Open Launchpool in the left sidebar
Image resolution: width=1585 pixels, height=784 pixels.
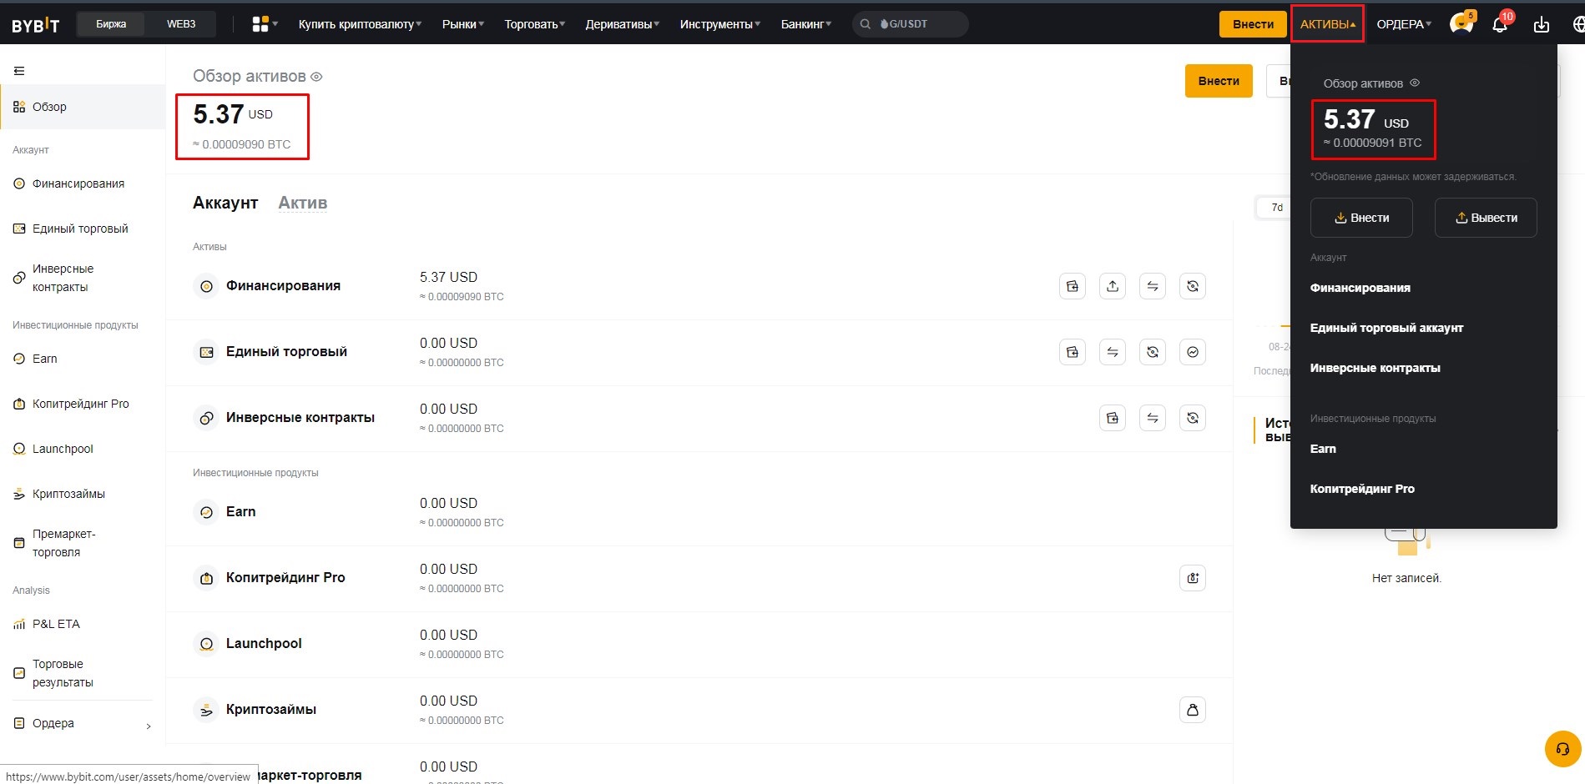pyautogui.click(x=83, y=449)
